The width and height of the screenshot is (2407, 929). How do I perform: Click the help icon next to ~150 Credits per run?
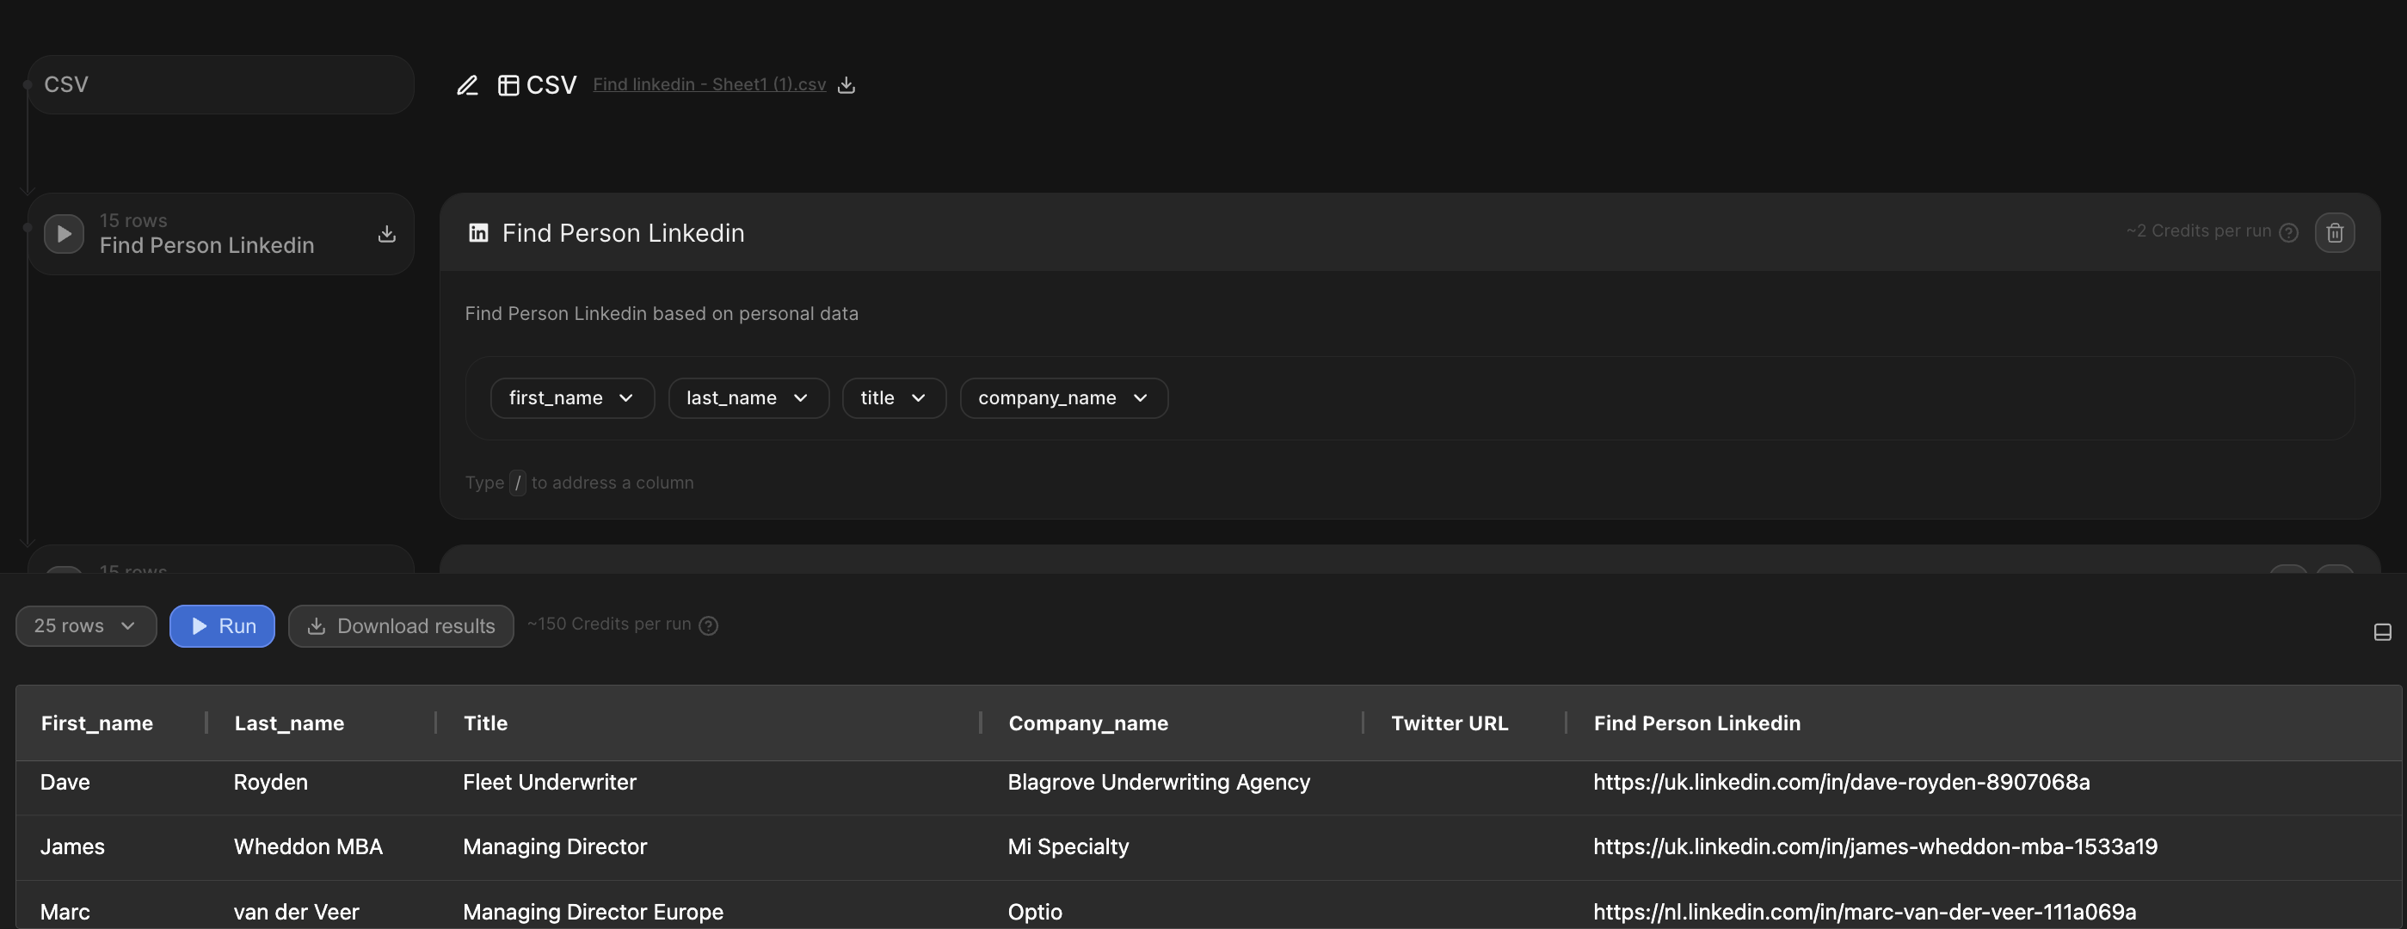(x=708, y=625)
